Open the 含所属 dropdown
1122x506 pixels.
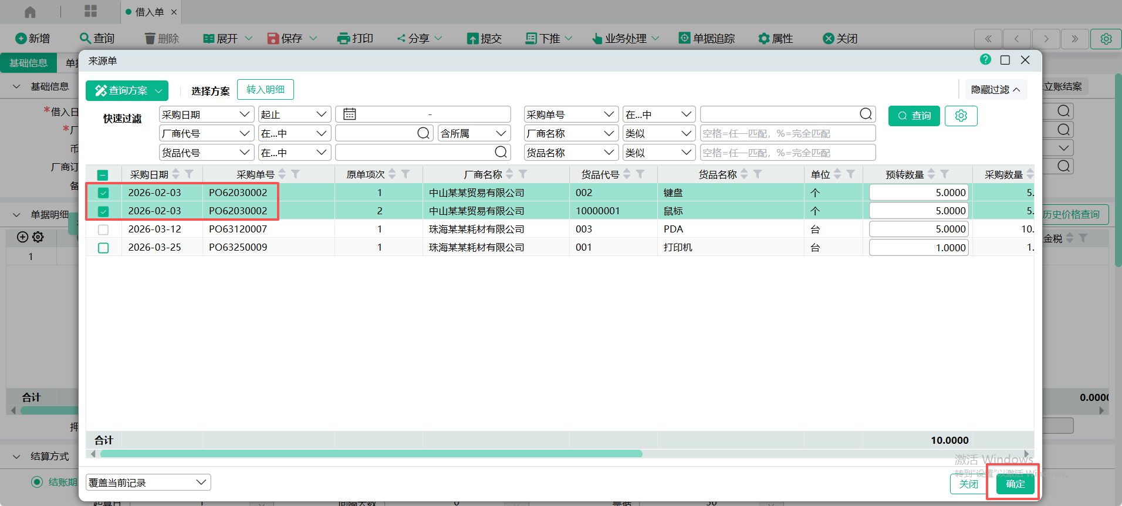click(x=473, y=134)
